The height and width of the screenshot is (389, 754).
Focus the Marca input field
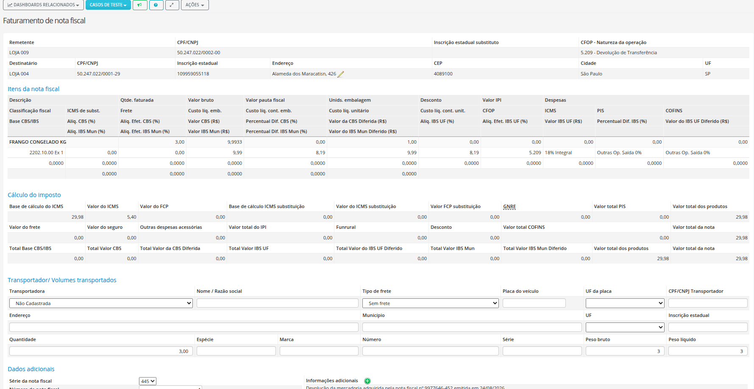pos(319,351)
